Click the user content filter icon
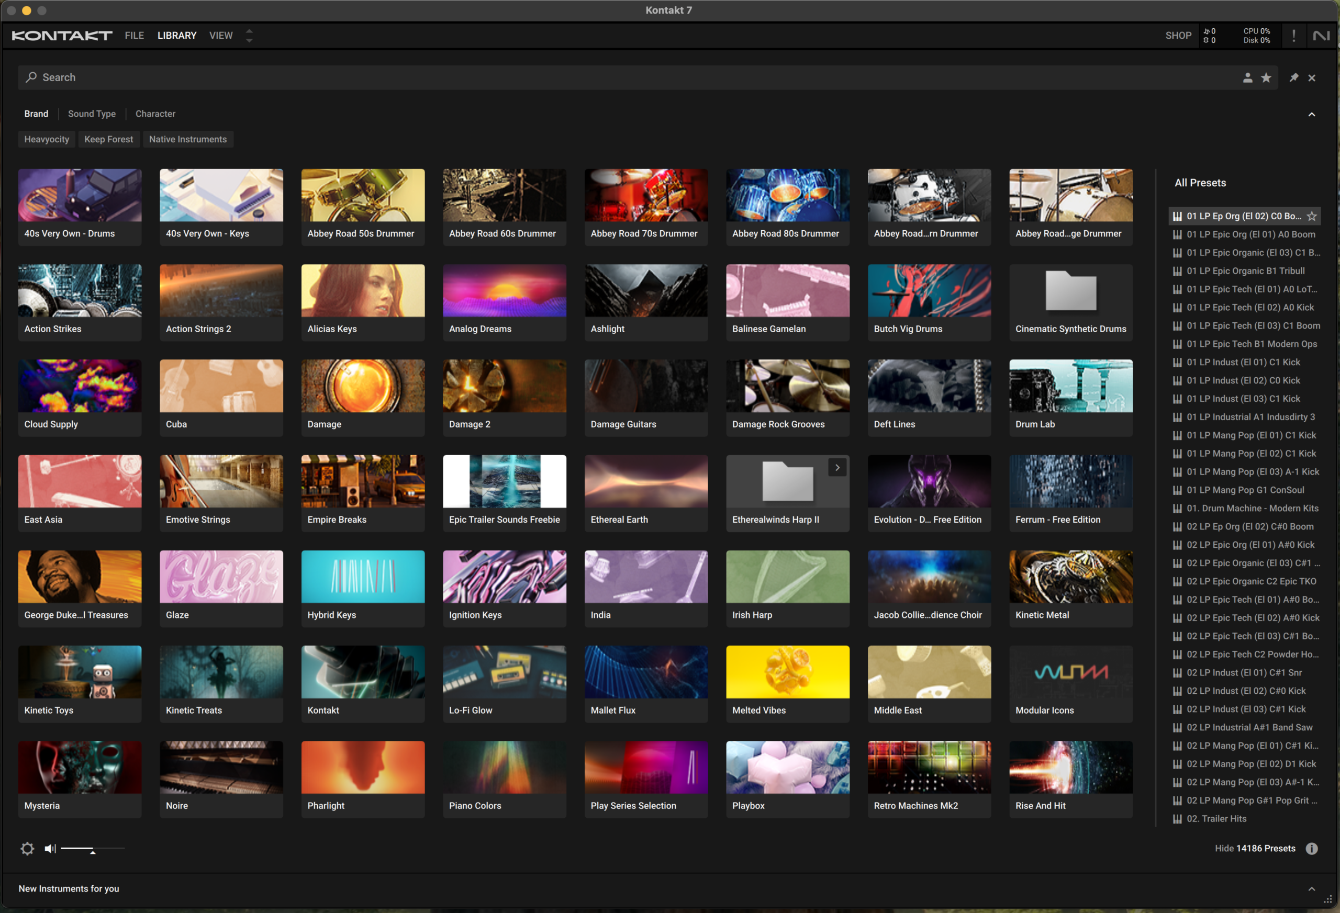1340x913 pixels. (1247, 78)
